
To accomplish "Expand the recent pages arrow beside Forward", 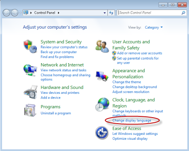I will click(20, 13).
